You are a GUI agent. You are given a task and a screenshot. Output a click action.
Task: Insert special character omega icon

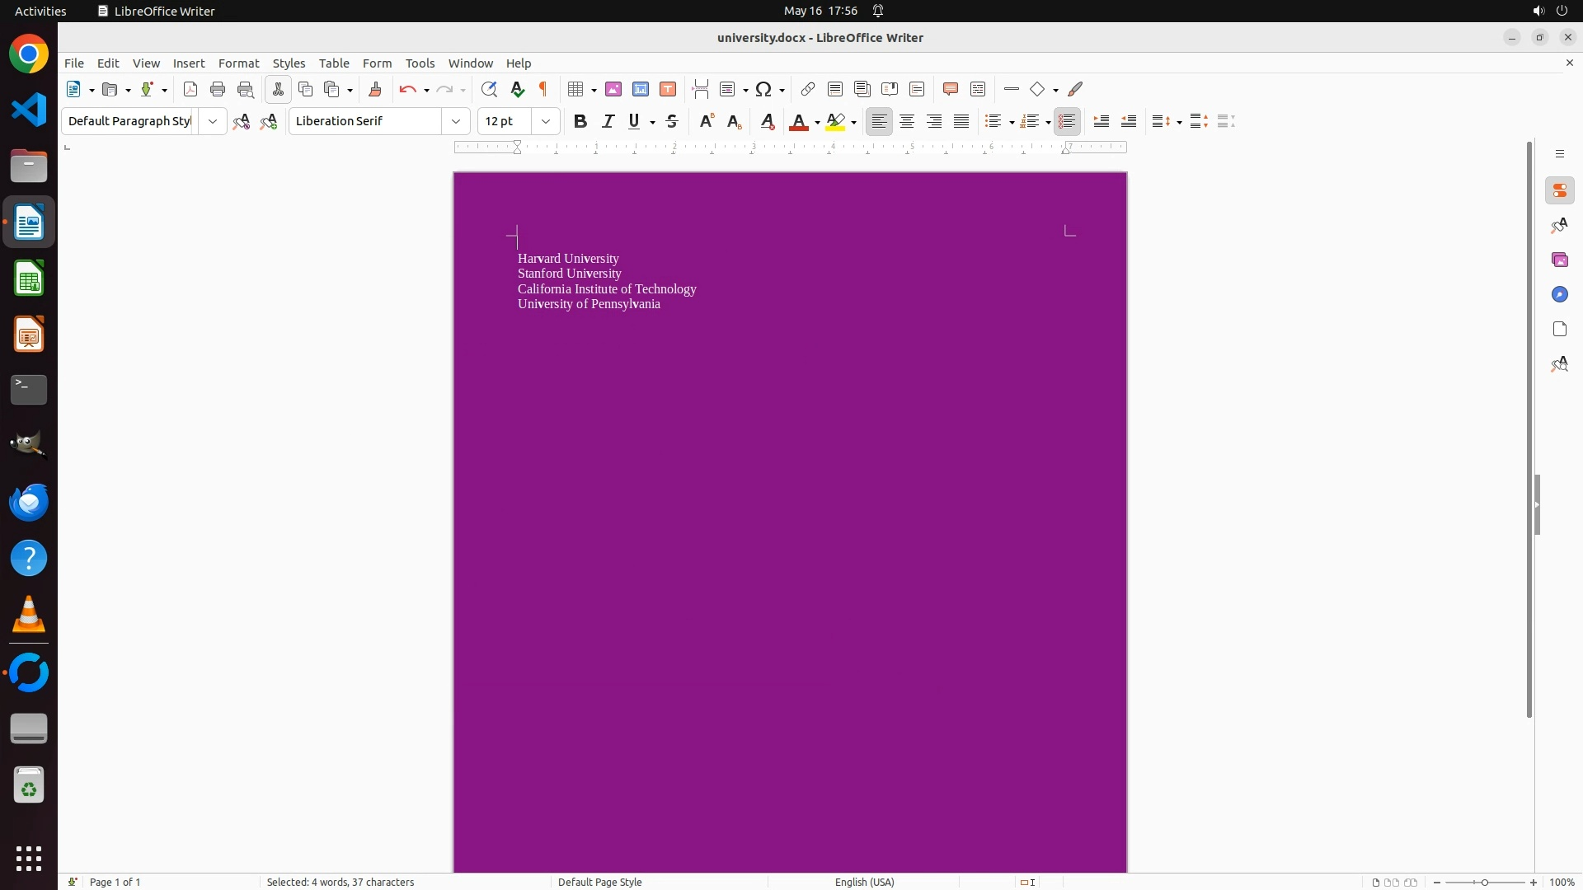pos(763,89)
